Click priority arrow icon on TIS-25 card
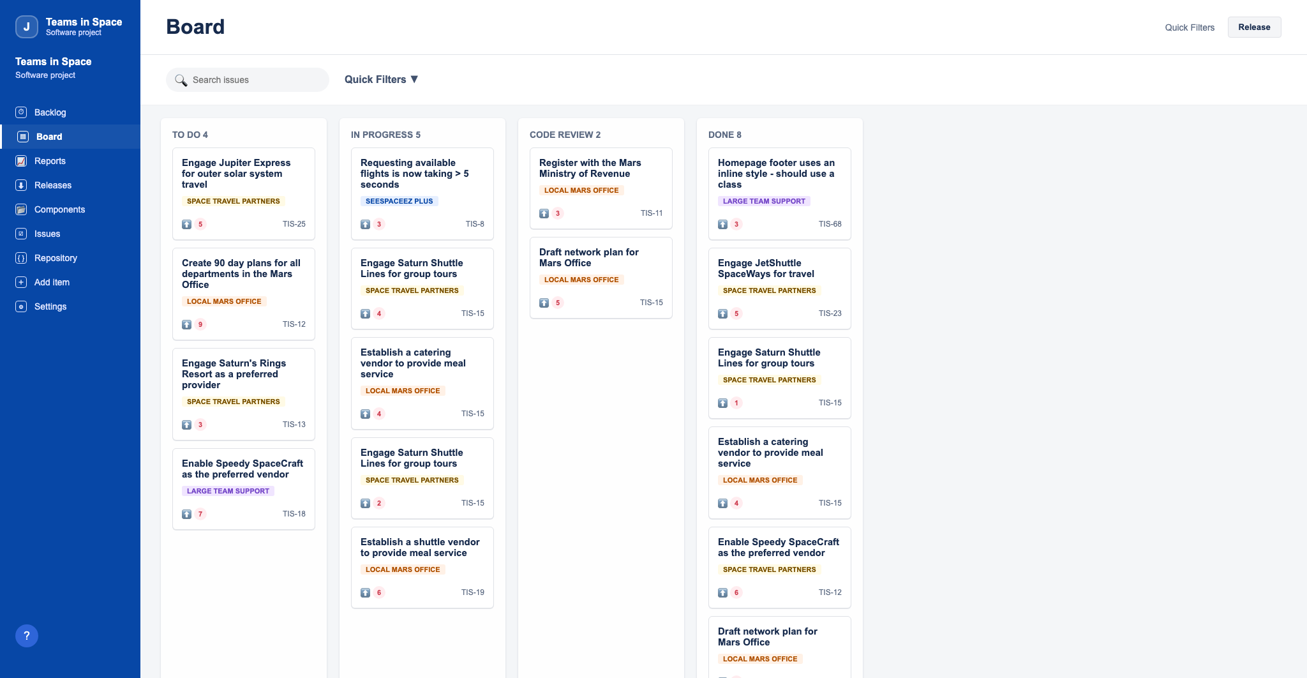 186,224
